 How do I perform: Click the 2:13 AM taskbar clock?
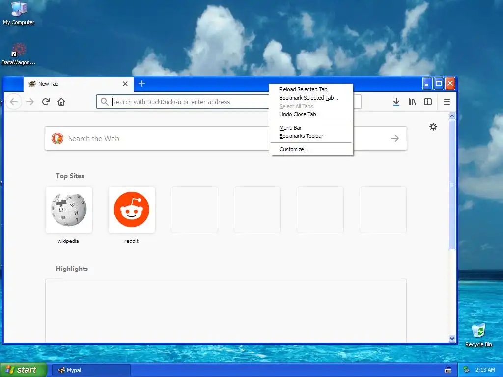pos(485,370)
